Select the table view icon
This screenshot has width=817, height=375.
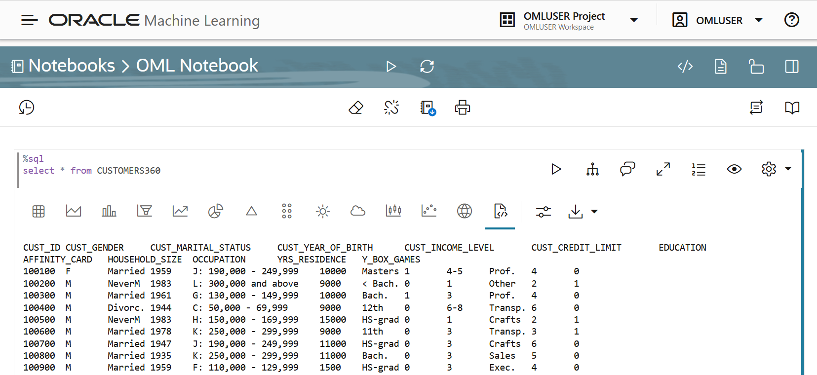point(39,211)
